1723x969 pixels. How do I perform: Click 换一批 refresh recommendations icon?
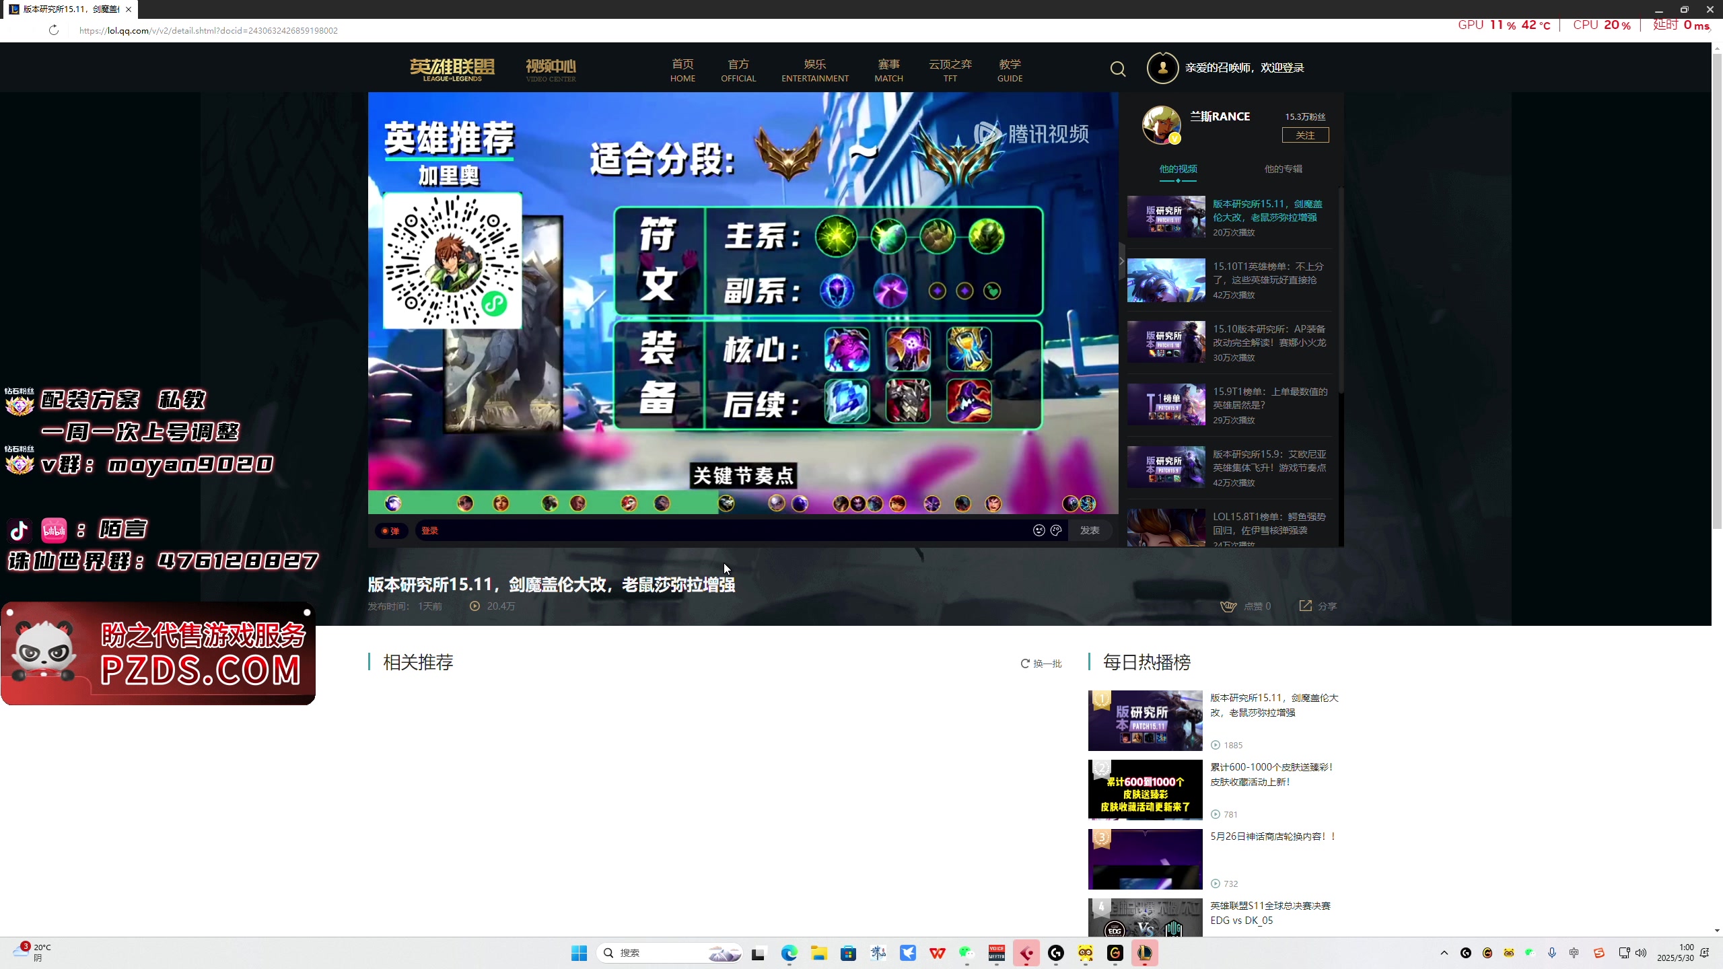[x=1025, y=663]
